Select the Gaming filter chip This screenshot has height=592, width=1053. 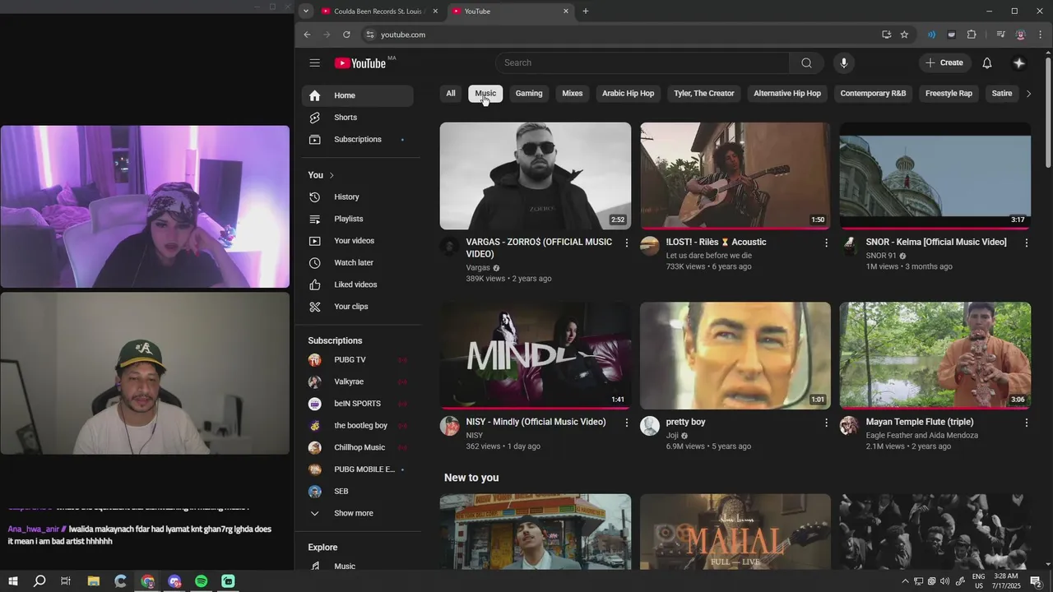click(x=529, y=94)
